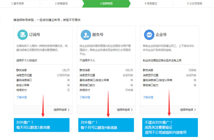Screen dimensions: 214x140
Task: Open 了解详情 link under 订阅号
Action: point(22,97)
